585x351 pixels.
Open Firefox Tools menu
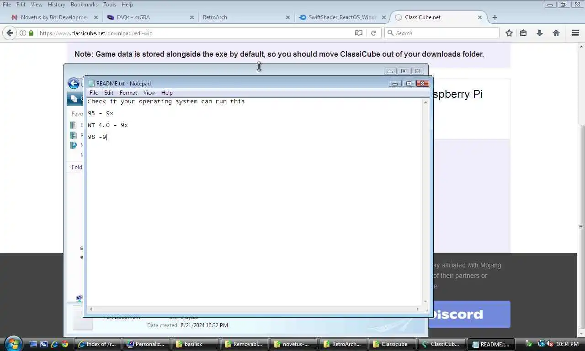coord(109,5)
